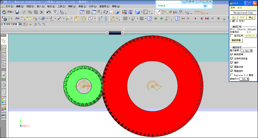Open the 分析(L) menu
This screenshot has width=258, height=138.
pyautogui.click(x=93, y=7)
